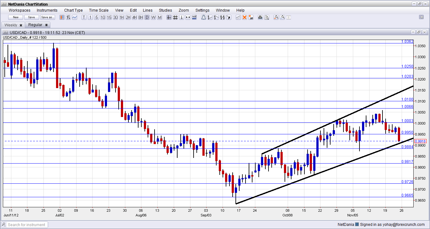Toggle the chart grid lines button
430x229 pixels.
(175, 17)
